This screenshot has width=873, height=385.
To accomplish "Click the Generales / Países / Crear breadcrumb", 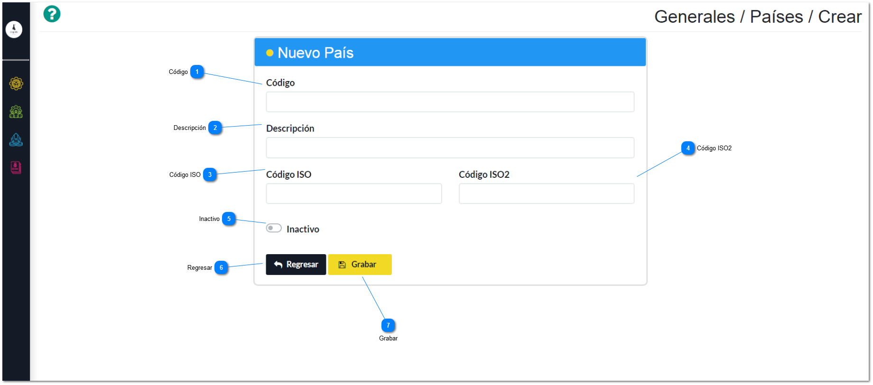I will coord(758,17).
